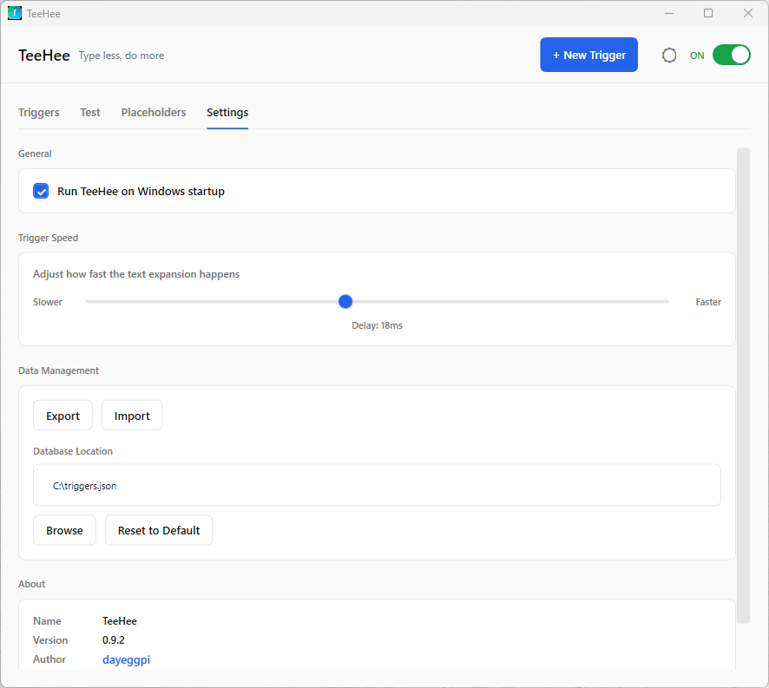This screenshot has height=688, width=769.
Task: Click the database location field showing C:\triggers.json
Action: point(377,485)
